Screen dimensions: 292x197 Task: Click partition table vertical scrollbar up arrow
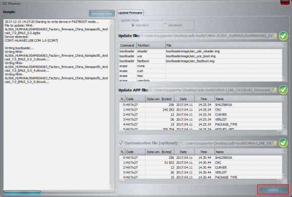(x=284, y=45)
